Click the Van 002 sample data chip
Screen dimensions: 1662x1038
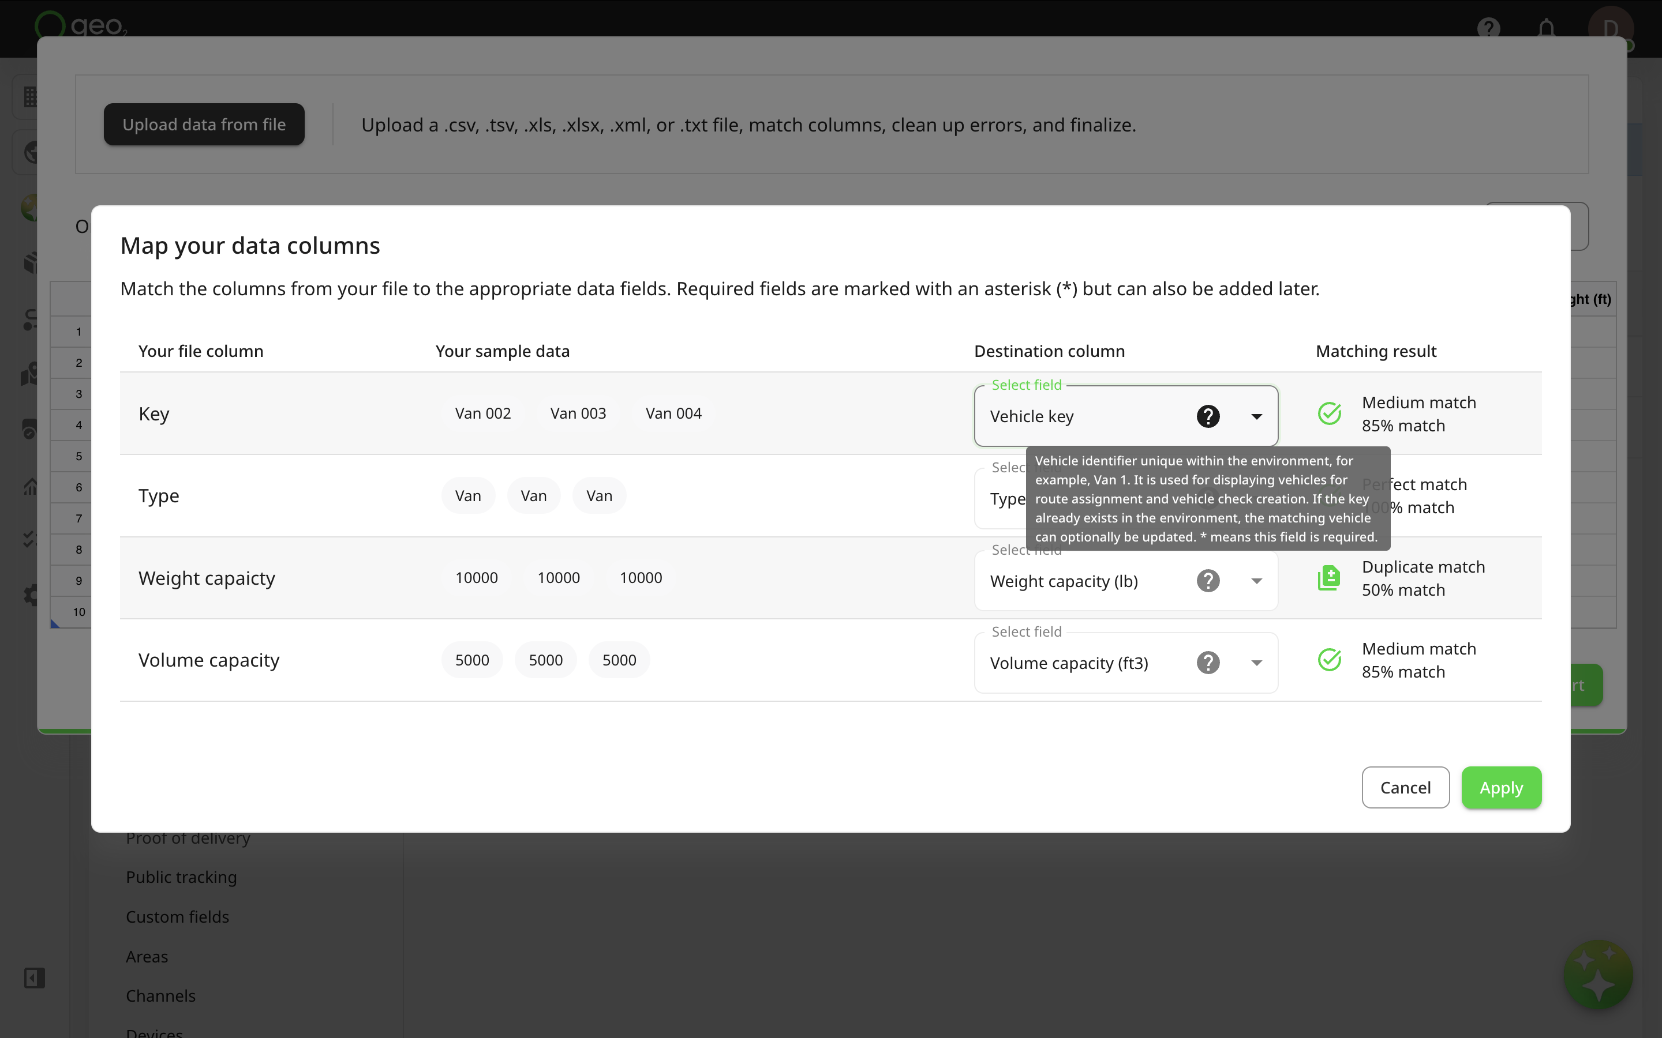pos(483,413)
